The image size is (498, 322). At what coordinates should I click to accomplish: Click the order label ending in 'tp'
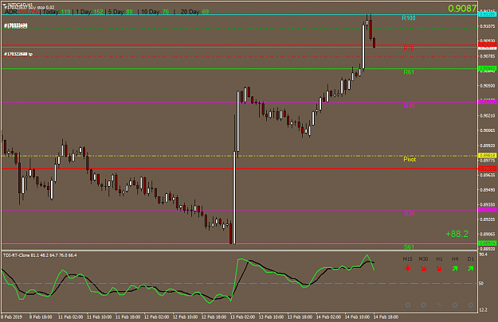coord(18,54)
